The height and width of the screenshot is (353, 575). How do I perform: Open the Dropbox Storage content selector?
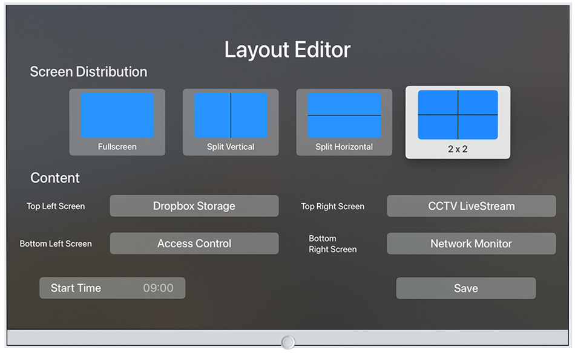[x=194, y=206]
